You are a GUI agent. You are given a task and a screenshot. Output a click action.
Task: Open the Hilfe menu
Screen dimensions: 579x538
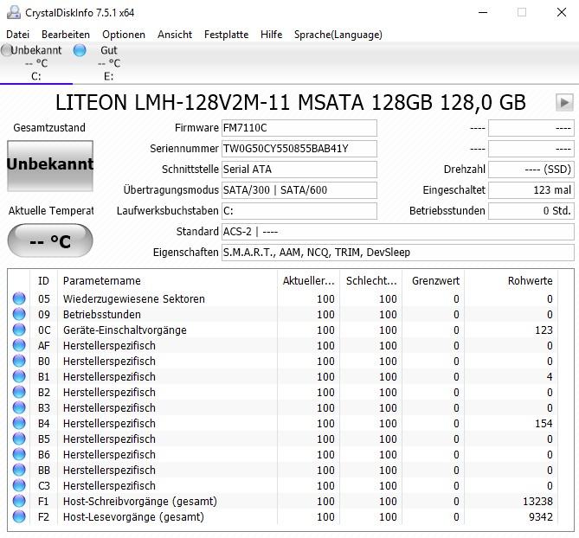pyautogui.click(x=272, y=35)
